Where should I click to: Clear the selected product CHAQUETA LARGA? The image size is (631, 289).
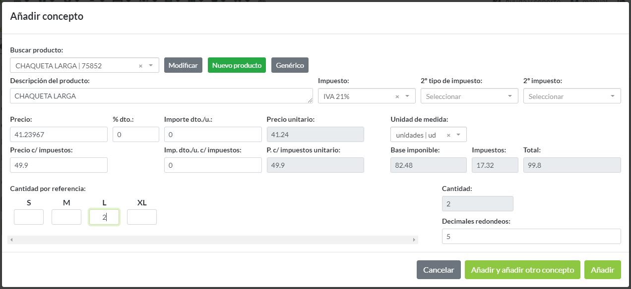tap(140, 66)
